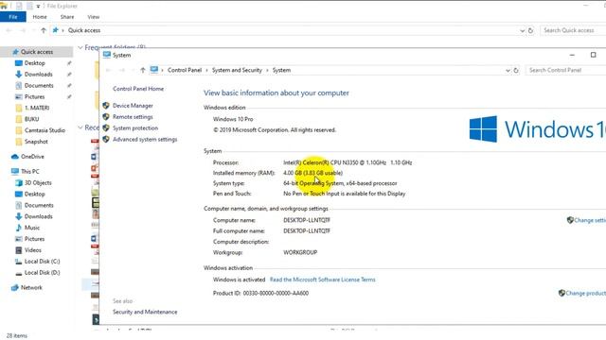606x340 pixels.
Task: Click the Search Control Panel field
Action: tap(565, 70)
